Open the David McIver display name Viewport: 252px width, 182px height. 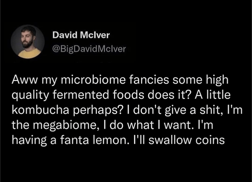pyautogui.click(x=81, y=36)
